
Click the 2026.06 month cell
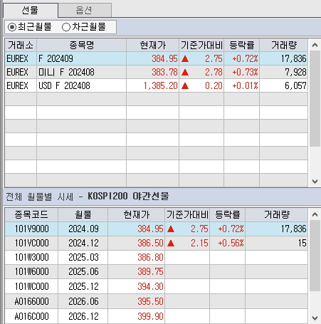point(83,301)
